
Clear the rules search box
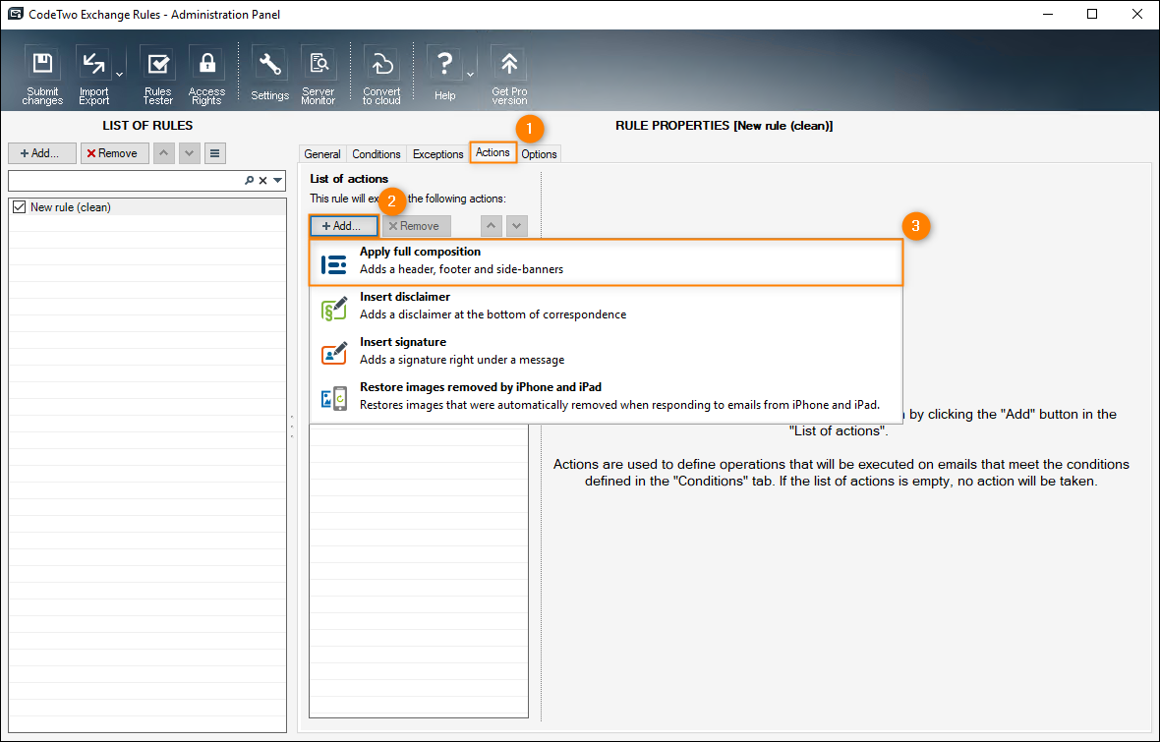(263, 181)
